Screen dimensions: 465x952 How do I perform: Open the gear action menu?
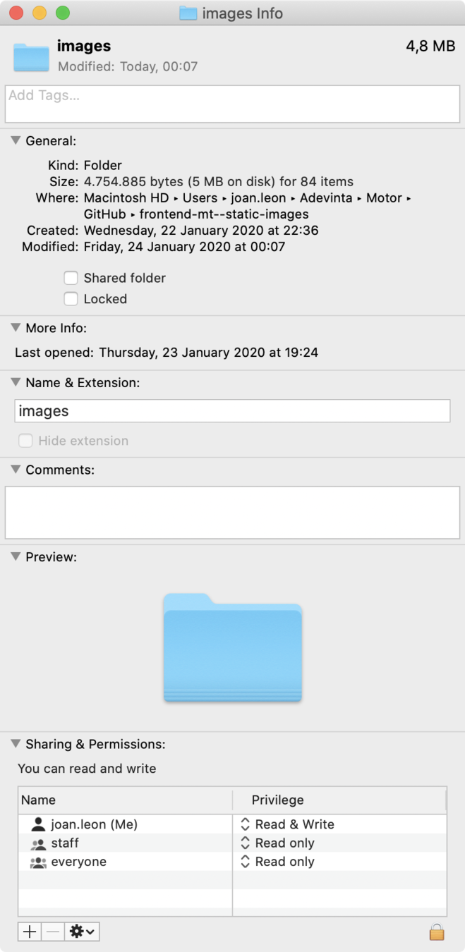click(83, 932)
